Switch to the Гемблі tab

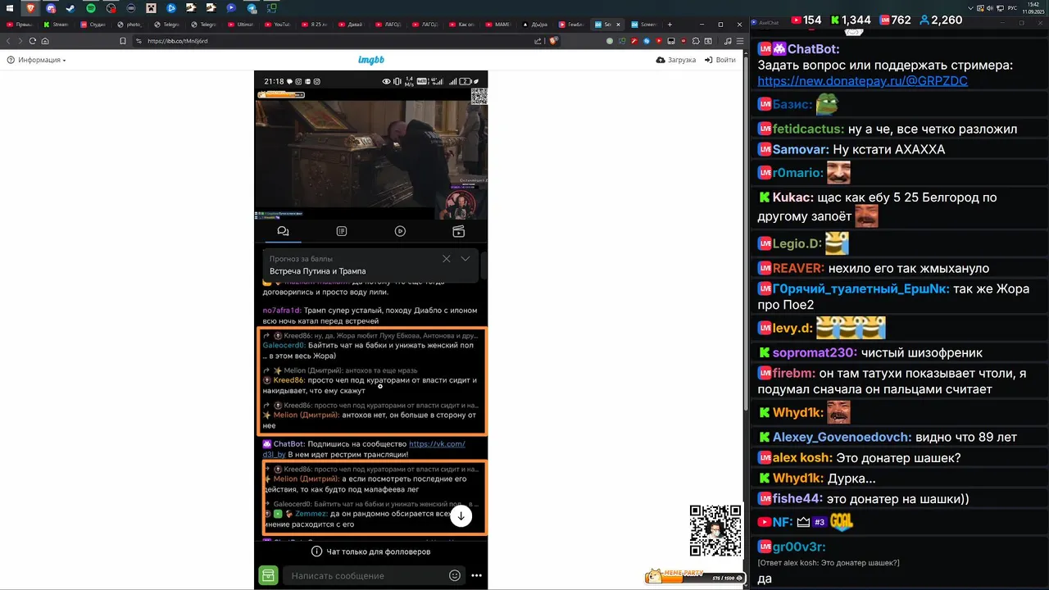[x=574, y=25]
